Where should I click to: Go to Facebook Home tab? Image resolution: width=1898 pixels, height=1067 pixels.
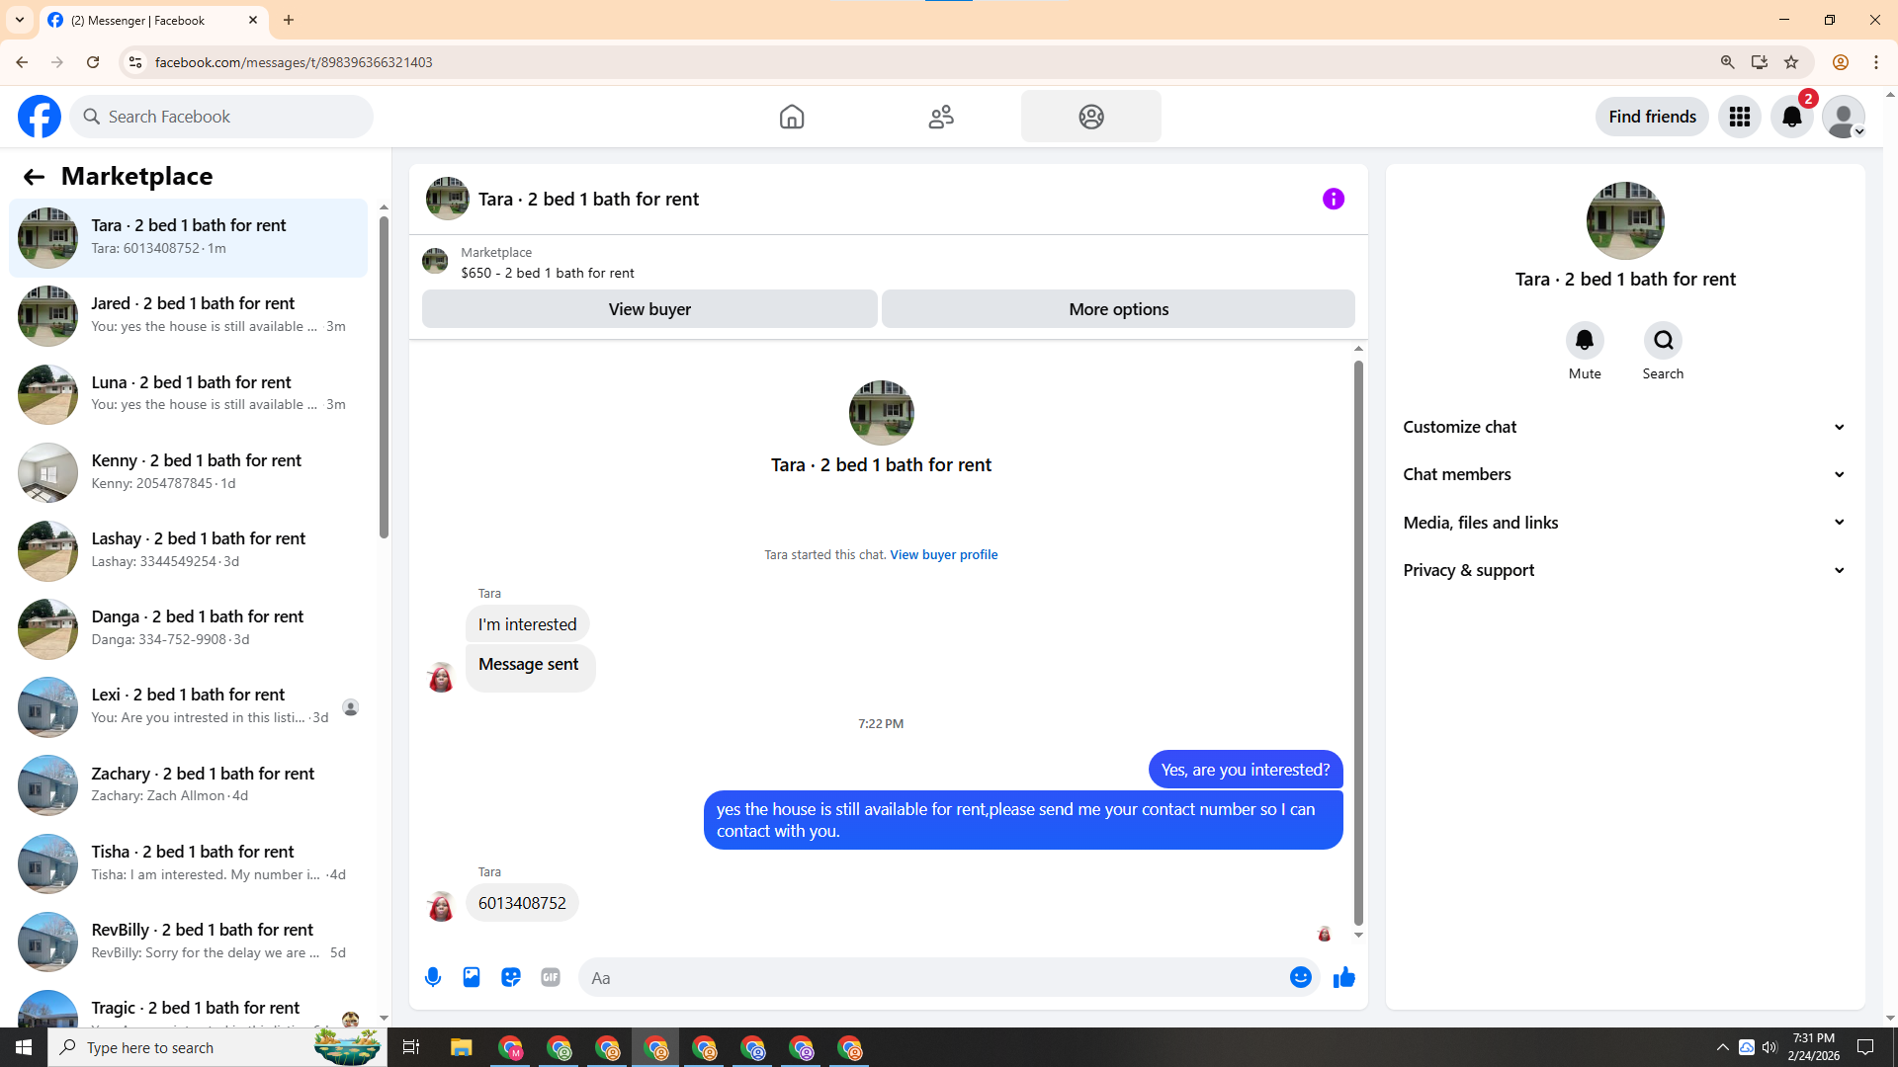click(791, 117)
